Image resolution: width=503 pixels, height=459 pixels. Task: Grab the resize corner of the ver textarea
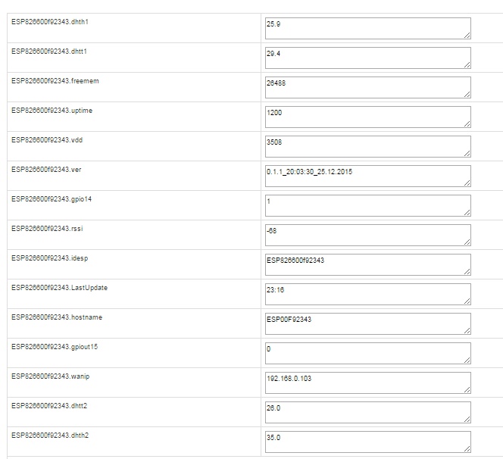(467, 183)
